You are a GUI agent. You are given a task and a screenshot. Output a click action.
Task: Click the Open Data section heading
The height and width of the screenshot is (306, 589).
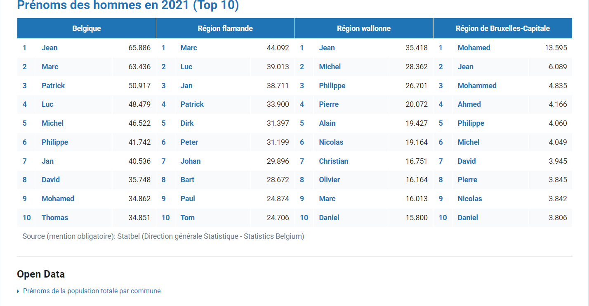[41, 274]
